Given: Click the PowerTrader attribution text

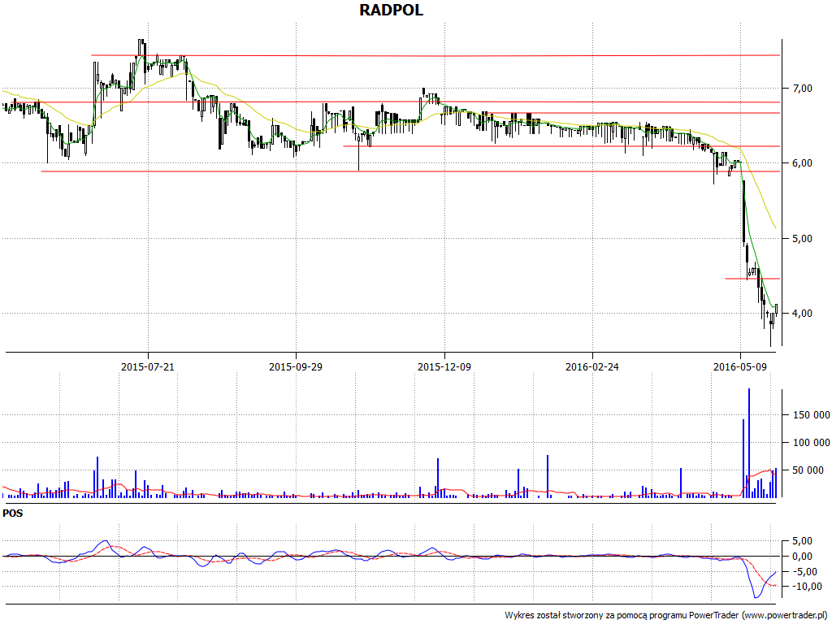Looking at the screenshot, I should tap(668, 616).
